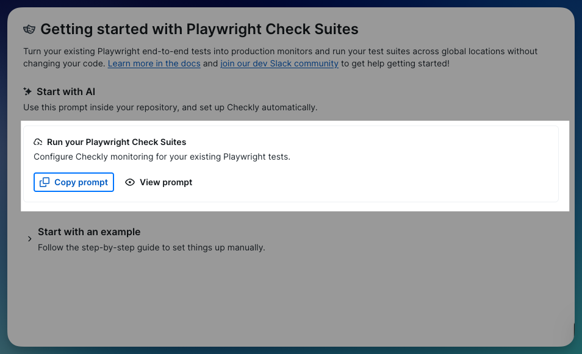Image resolution: width=582 pixels, height=354 pixels.
Task: Click the sparkle icon beside Start with AI
Action: click(27, 91)
